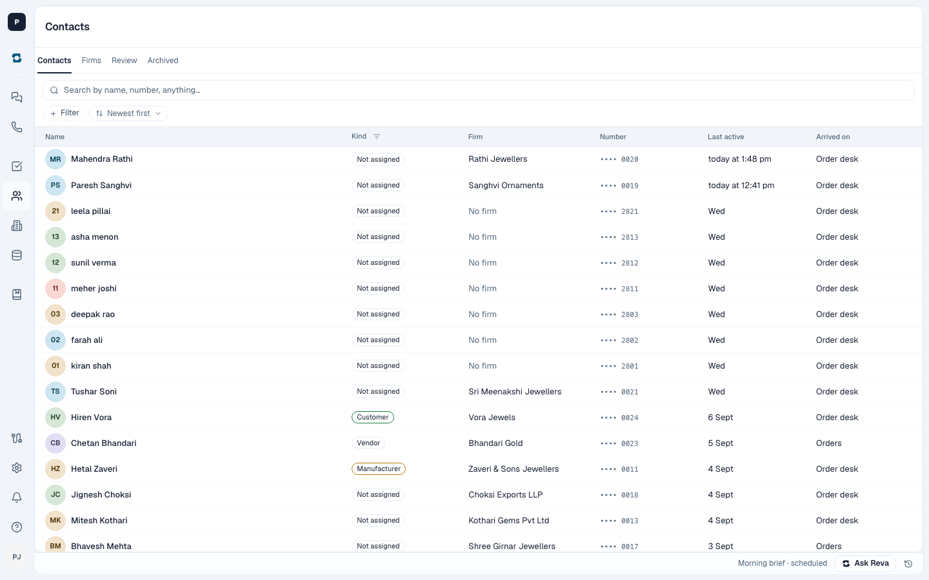Image resolution: width=929 pixels, height=580 pixels.
Task: Open the database stack icon
Action: click(17, 255)
